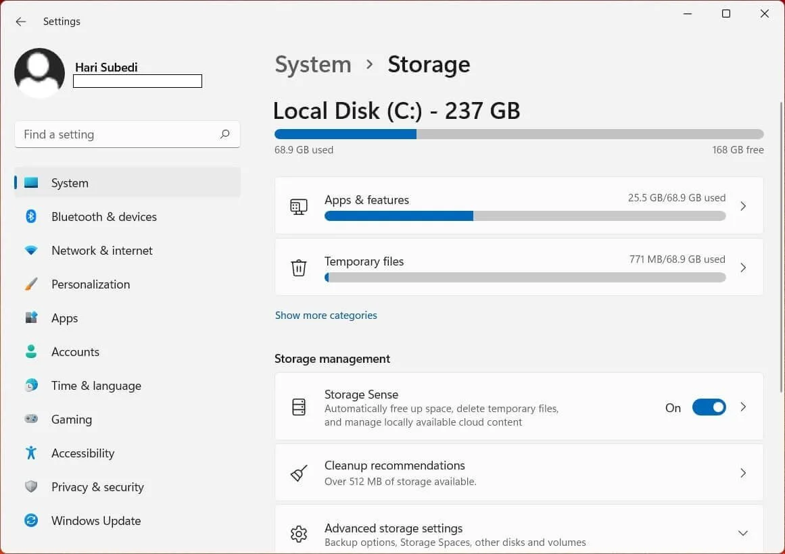Click the Network & internet icon
The width and height of the screenshot is (785, 554).
(32, 250)
